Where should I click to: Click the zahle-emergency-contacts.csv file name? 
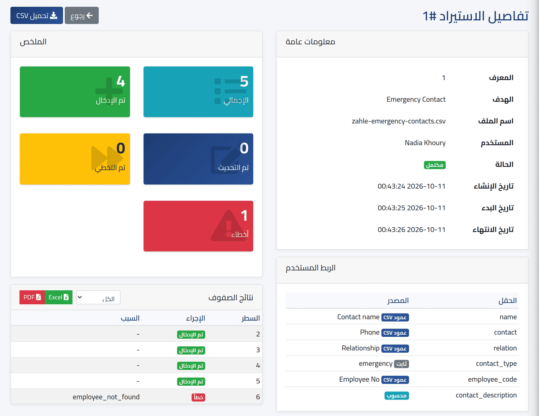coord(399,121)
